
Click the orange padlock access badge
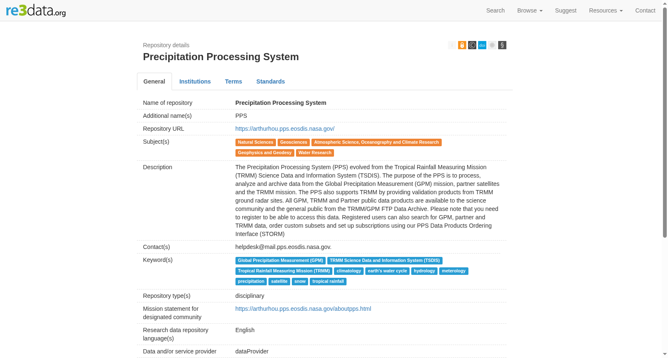coord(462,45)
